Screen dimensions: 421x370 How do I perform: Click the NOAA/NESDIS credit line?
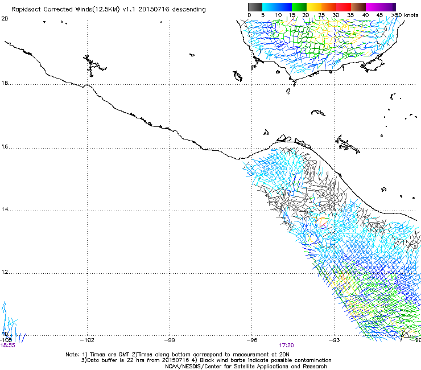point(246,367)
